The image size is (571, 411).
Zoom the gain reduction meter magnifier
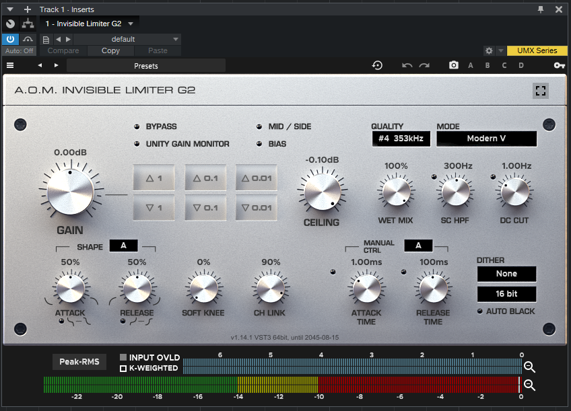(529, 367)
